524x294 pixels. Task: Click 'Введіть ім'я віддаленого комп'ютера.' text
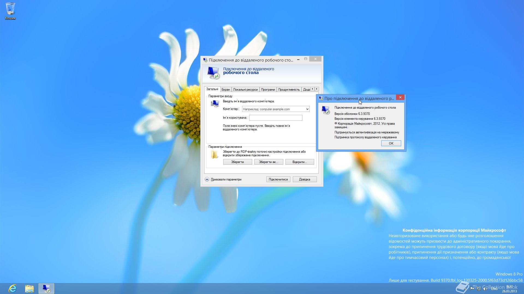click(x=249, y=101)
